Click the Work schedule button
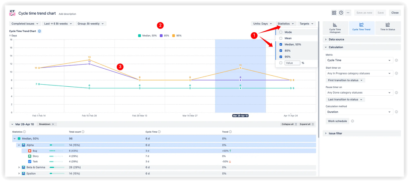The height and width of the screenshot is (182, 409). [x=337, y=121]
